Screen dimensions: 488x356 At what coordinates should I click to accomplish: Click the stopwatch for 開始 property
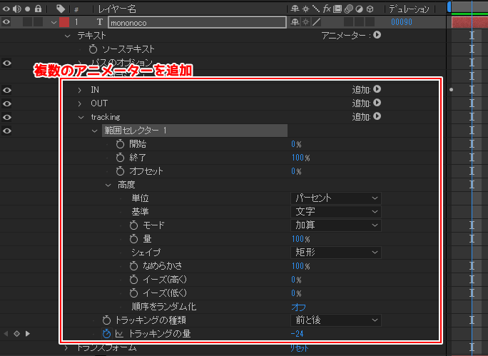click(120, 144)
